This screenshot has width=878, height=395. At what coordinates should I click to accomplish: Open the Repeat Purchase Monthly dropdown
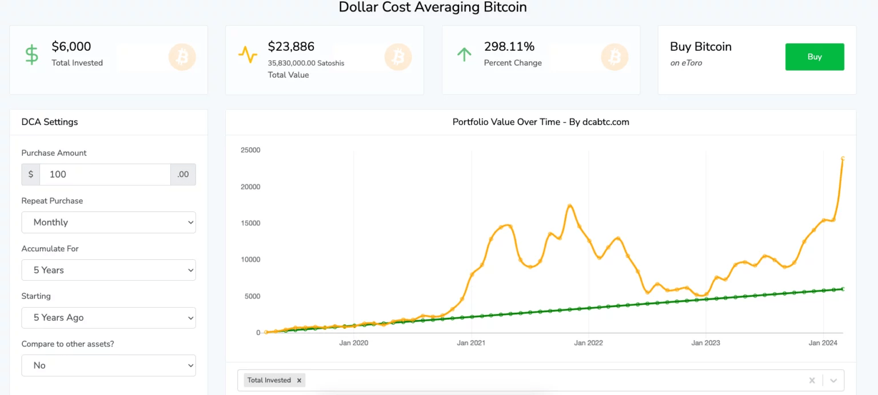[109, 223]
